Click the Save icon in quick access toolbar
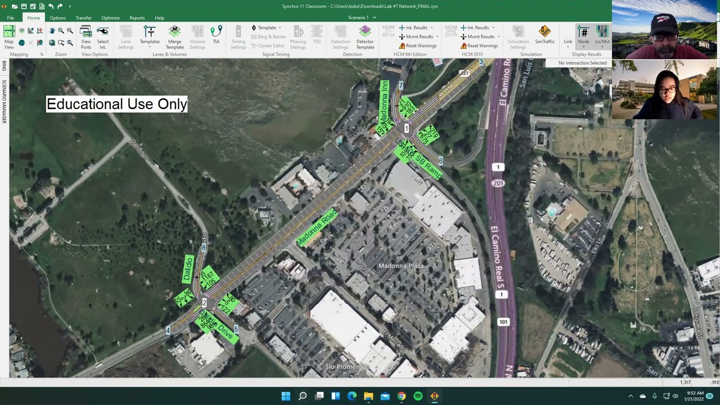The image size is (720, 405). point(24,6)
